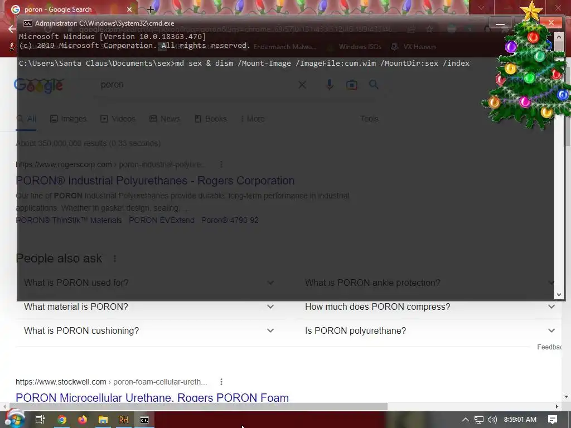Open cmd.exe system menu icon
The height and width of the screenshot is (428, 571).
tap(27, 23)
